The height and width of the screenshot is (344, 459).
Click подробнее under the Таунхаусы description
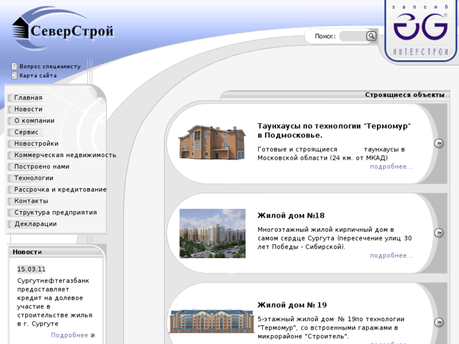(x=391, y=167)
